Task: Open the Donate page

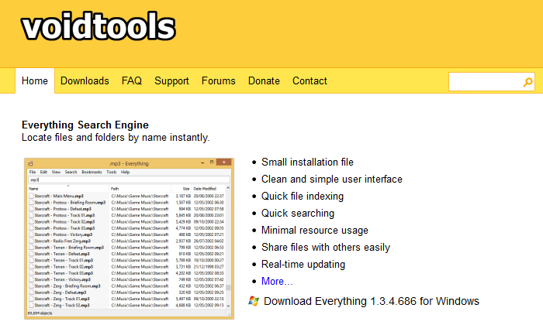Action: pyautogui.click(x=264, y=81)
